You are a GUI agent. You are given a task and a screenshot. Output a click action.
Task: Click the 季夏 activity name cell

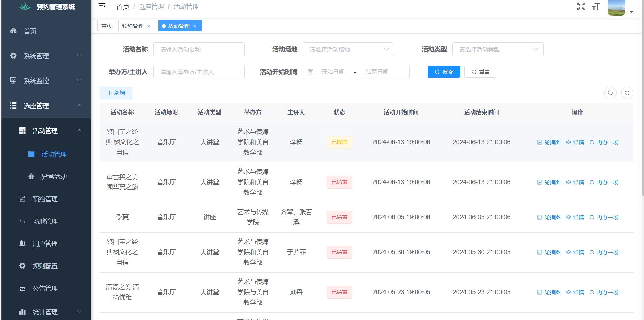point(122,217)
